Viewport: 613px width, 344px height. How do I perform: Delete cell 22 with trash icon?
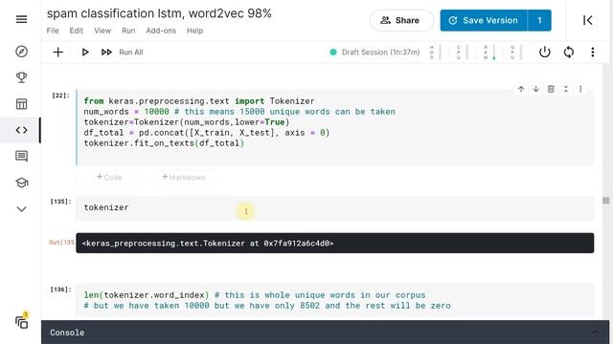(551, 89)
